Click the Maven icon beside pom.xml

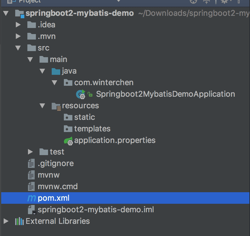coord(31,198)
